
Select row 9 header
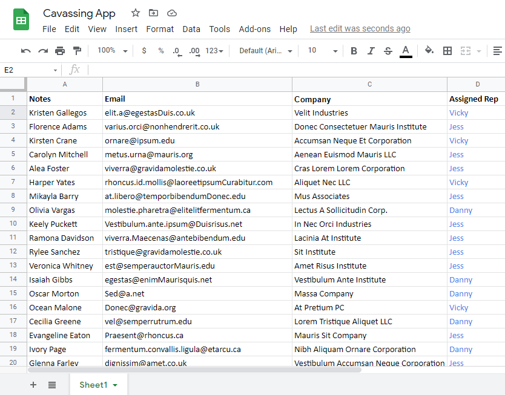click(13, 210)
